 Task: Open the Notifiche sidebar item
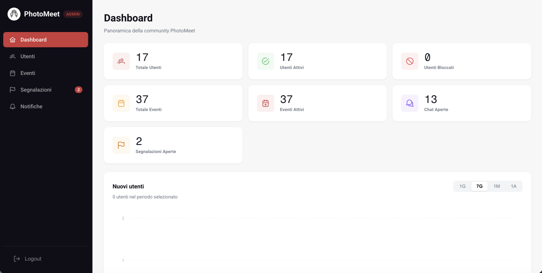(x=46, y=107)
